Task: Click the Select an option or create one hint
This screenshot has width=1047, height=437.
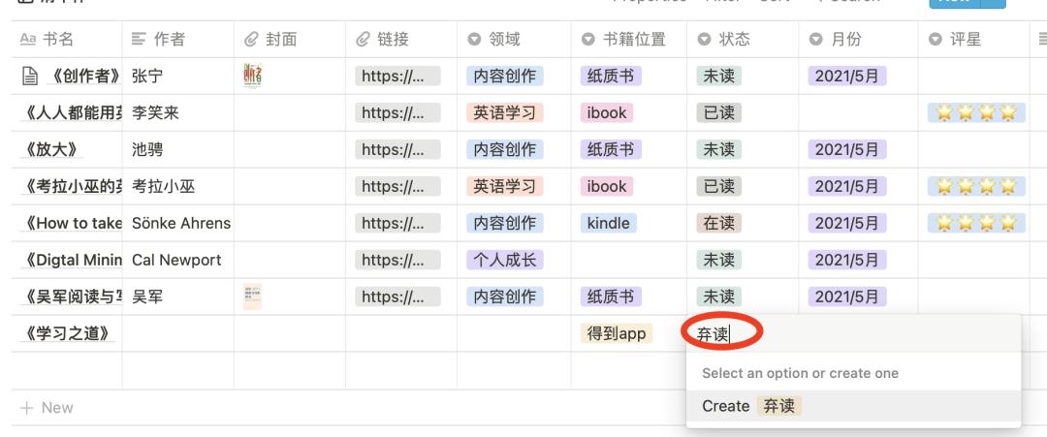Action: (x=800, y=373)
